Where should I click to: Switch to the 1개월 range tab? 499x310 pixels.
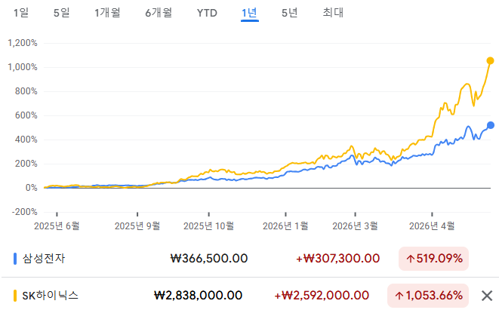(x=107, y=13)
